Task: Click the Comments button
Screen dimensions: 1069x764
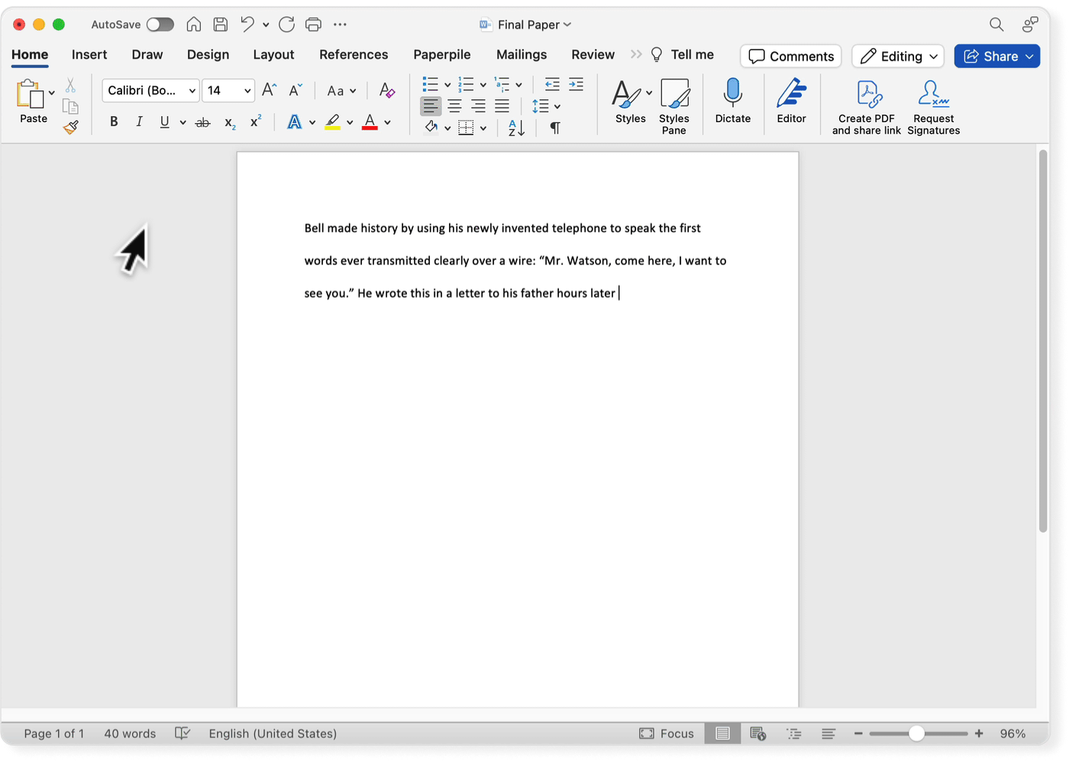Action: [790, 57]
